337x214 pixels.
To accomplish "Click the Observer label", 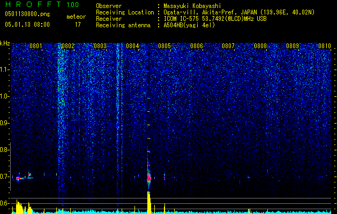I will coord(109,6).
